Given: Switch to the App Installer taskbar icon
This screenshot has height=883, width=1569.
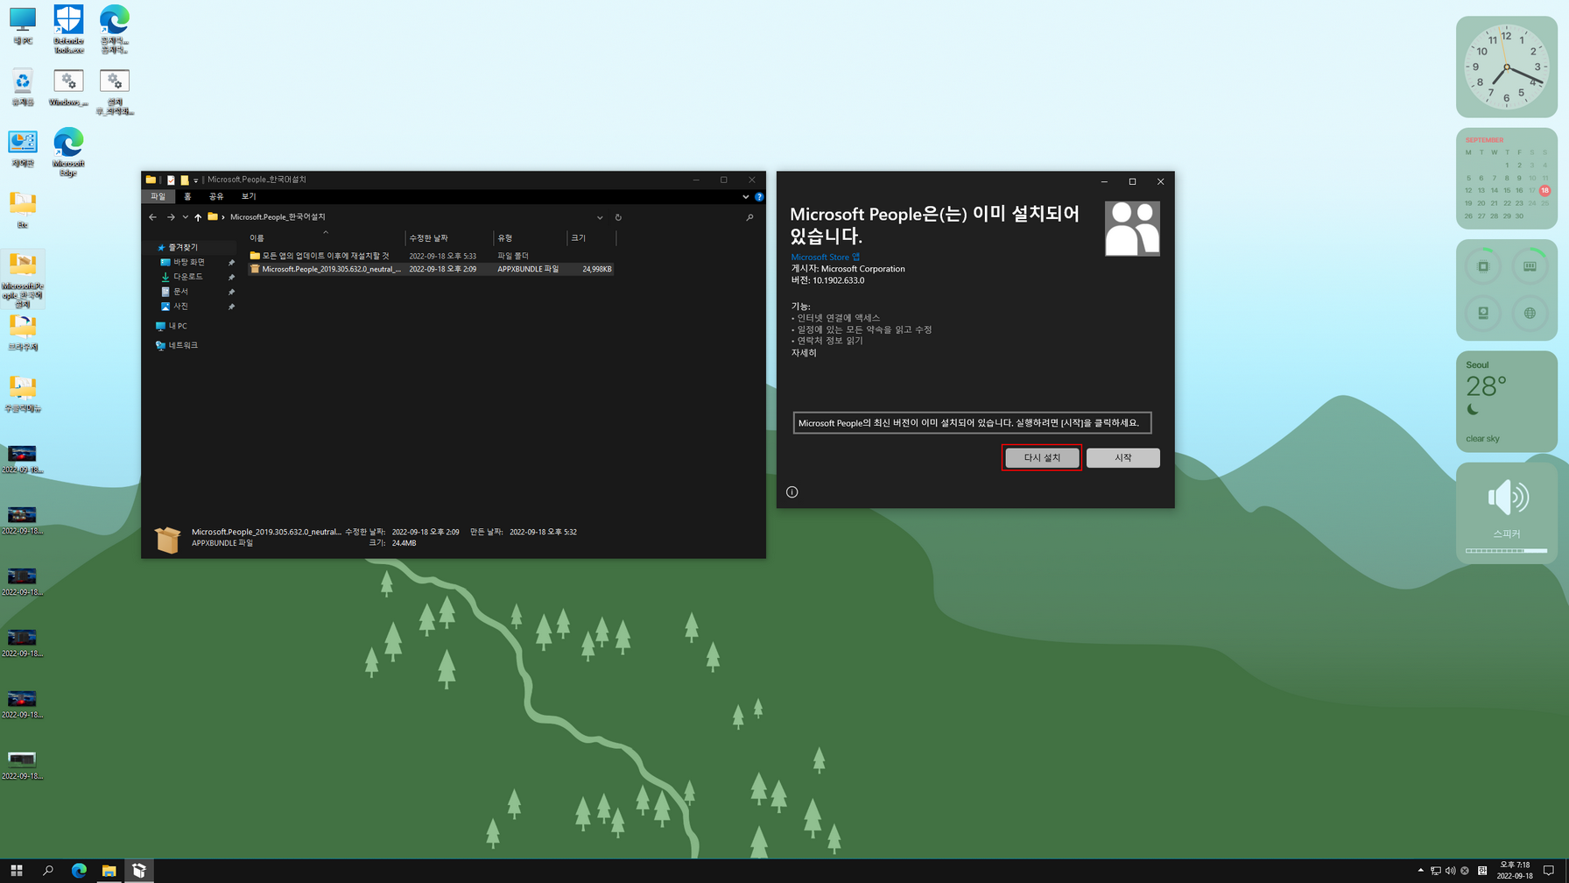Looking at the screenshot, I should pos(139,871).
